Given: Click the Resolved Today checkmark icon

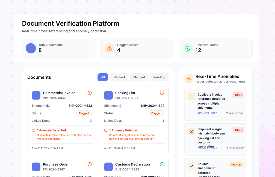Looking at the screenshot, I should tap(188, 48).
